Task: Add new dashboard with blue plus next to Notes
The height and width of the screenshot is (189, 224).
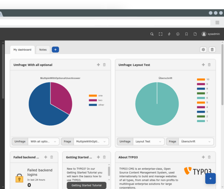Action: tap(55, 50)
